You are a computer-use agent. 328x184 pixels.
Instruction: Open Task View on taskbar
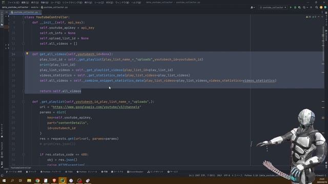tap(20, 180)
